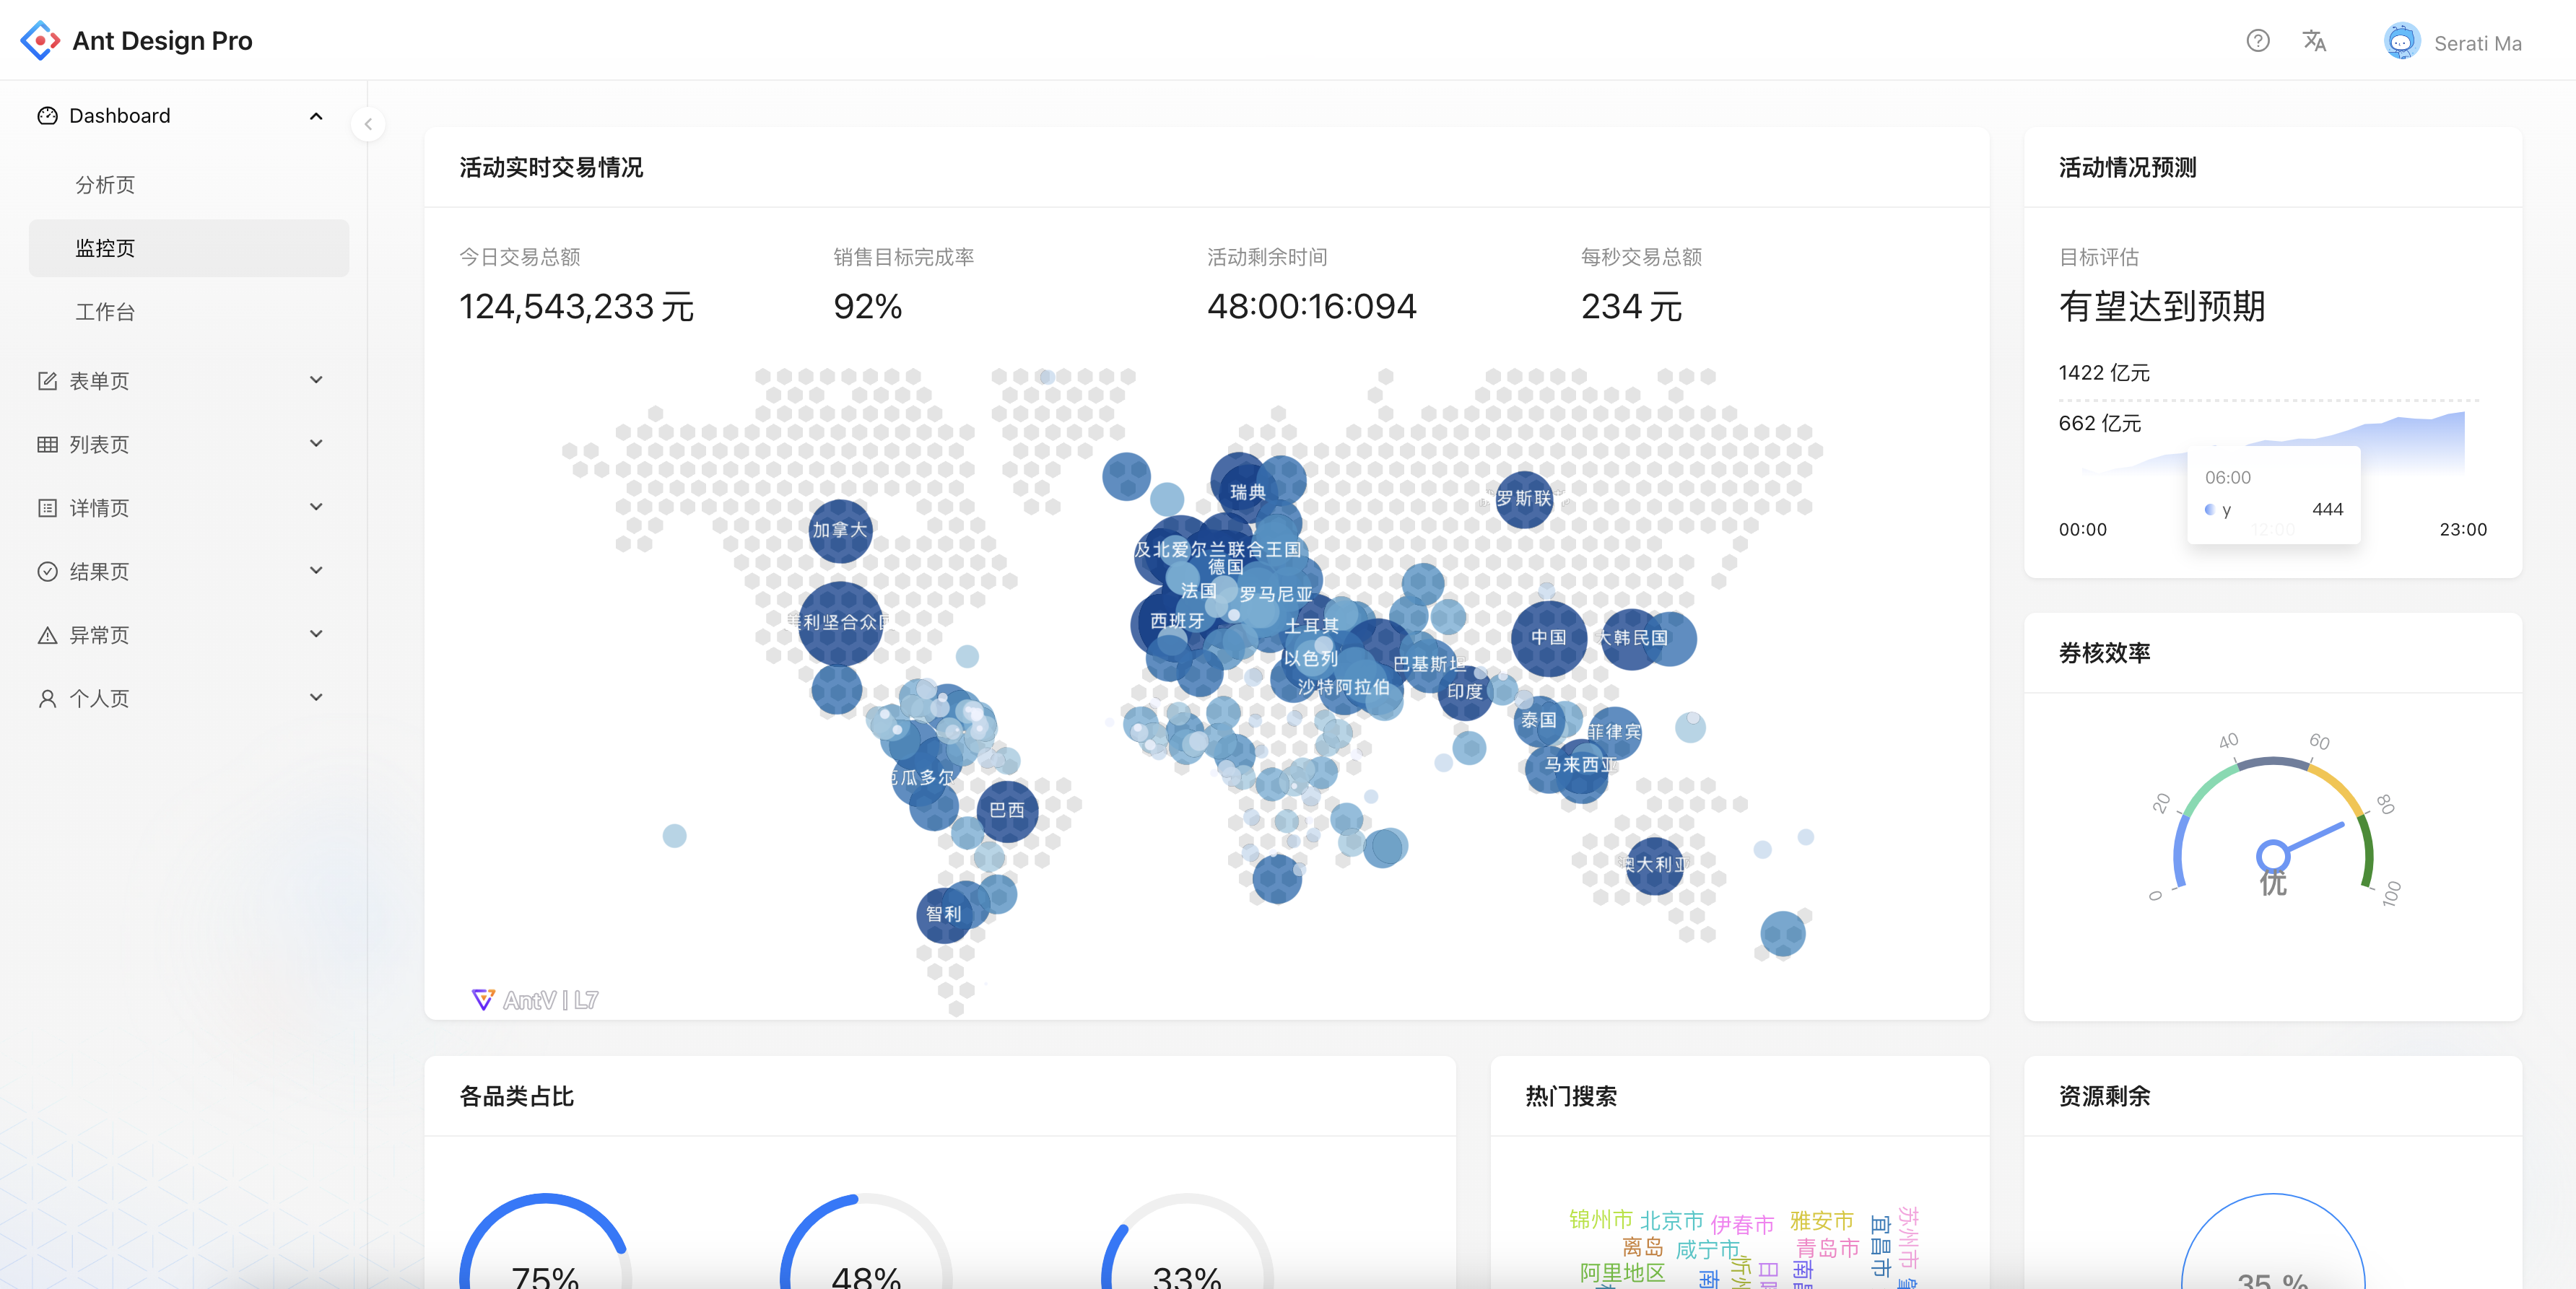Click the 表单页 menu label
This screenshot has height=1289, width=2576.
coord(99,381)
